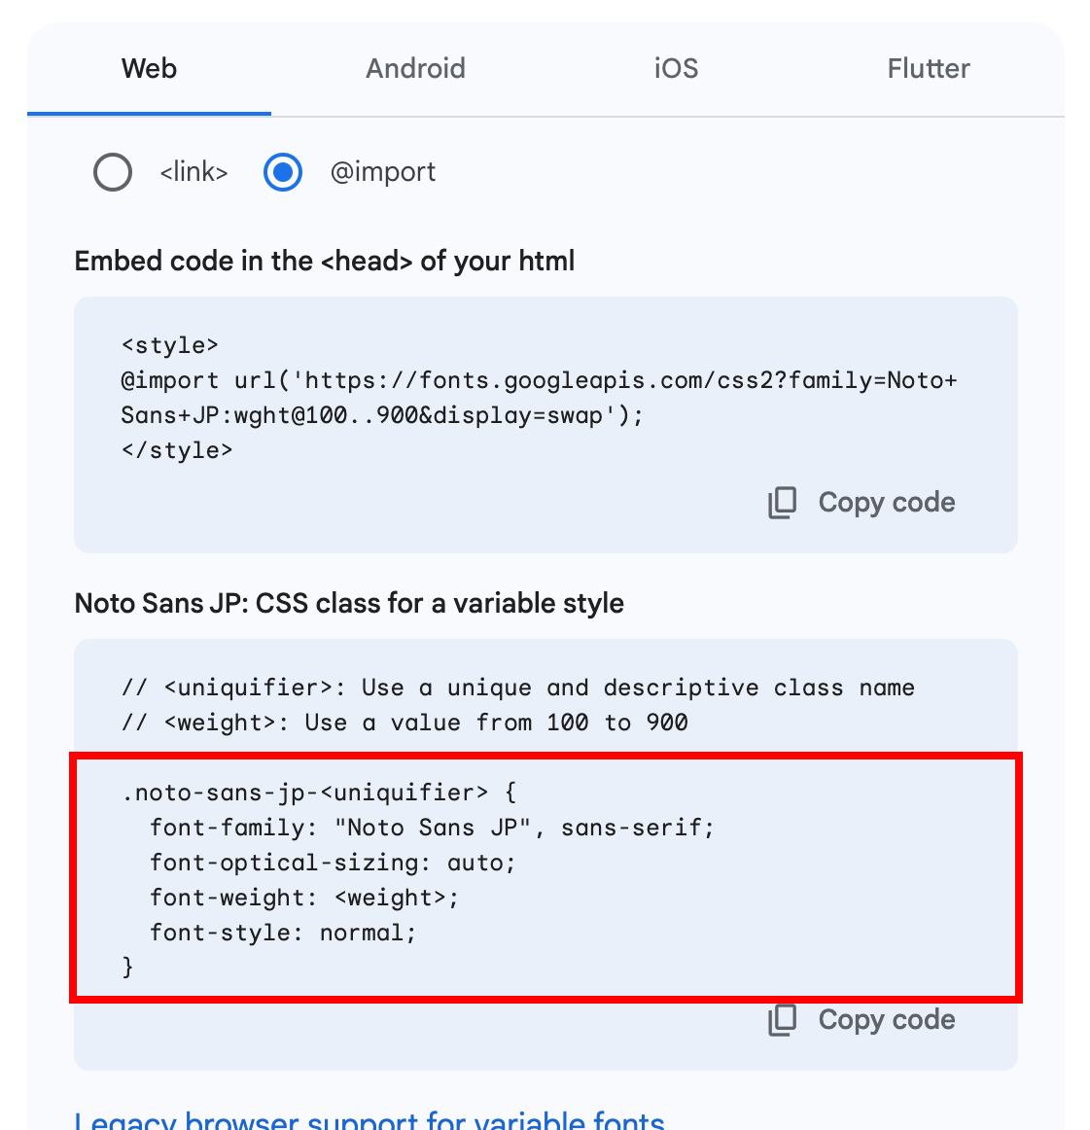The width and height of the screenshot is (1090, 1130).
Task: Click the Copy code text for the CSS class snippet
Action: click(x=887, y=1020)
